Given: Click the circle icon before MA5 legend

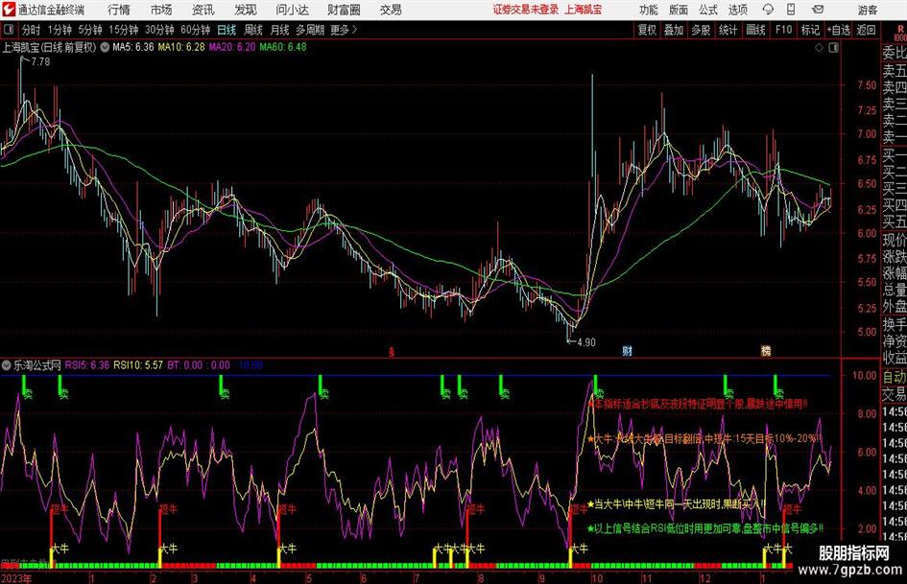Looking at the screenshot, I should click(105, 46).
